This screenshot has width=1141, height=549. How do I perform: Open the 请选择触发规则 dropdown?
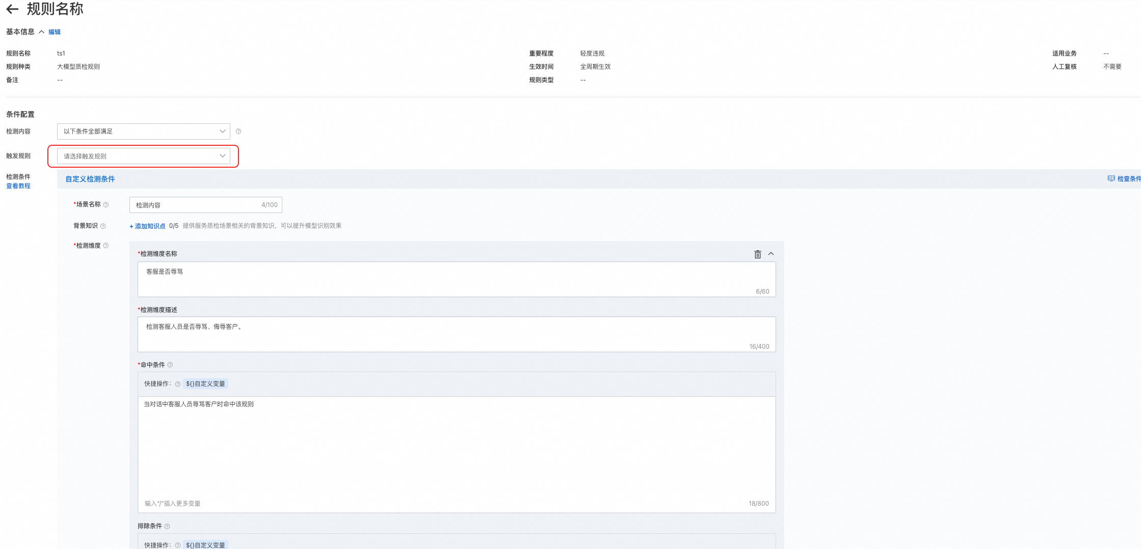(144, 156)
